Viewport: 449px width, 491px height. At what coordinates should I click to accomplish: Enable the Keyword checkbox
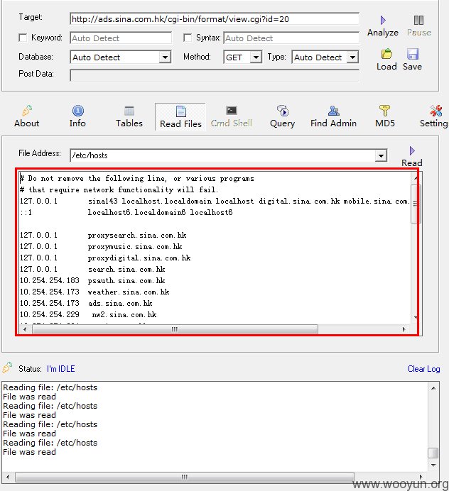[23, 38]
